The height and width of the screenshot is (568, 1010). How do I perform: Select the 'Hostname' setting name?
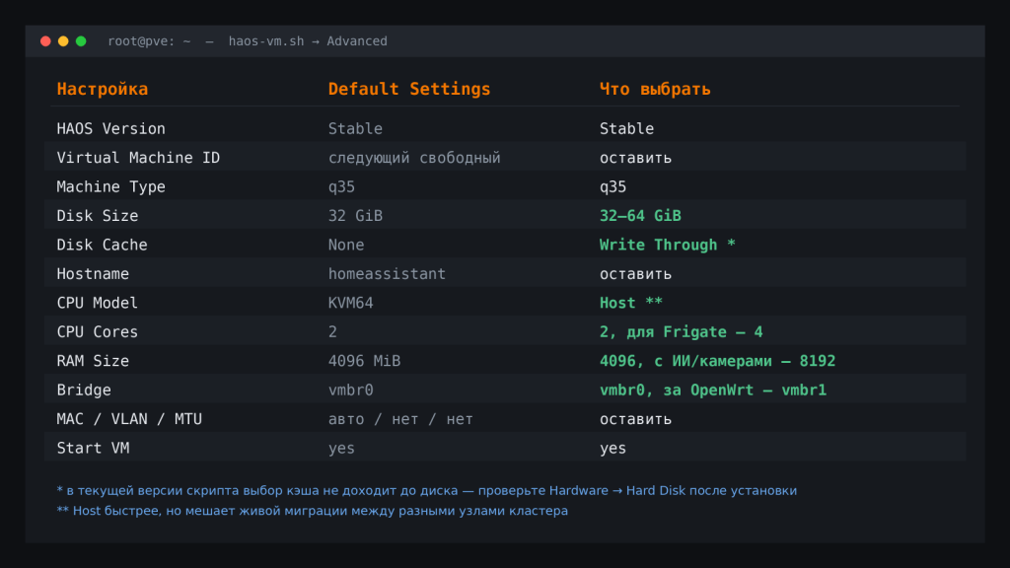[x=93, y=274]
